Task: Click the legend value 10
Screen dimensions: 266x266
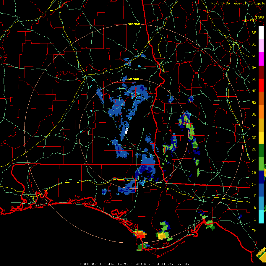Action: [254, 196]
